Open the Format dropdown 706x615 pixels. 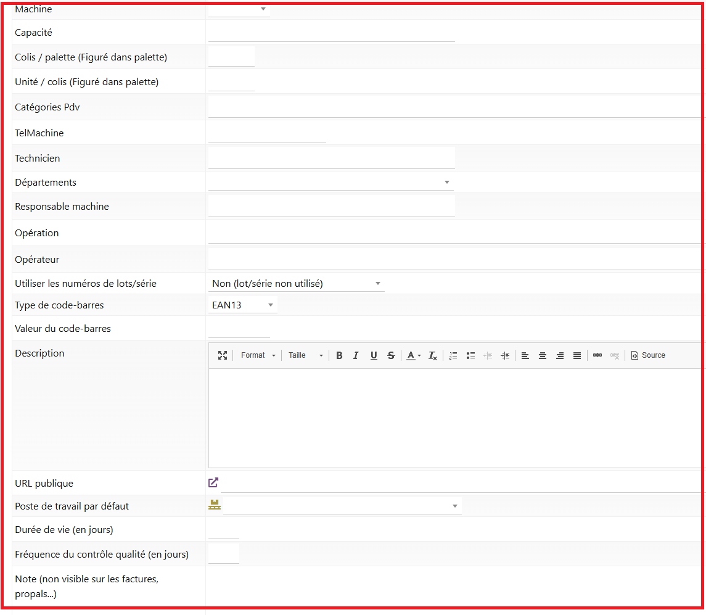tap(258, 355)
